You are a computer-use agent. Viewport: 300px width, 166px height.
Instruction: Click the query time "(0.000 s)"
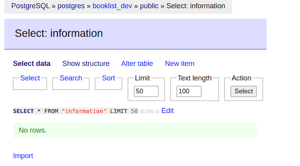pyautogui.click(x=150, y=112)
